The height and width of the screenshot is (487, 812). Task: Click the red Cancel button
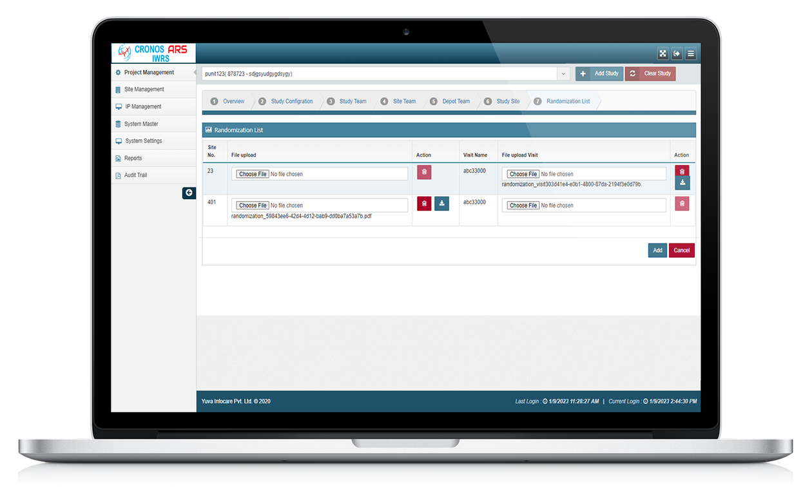tap(681, 251)
